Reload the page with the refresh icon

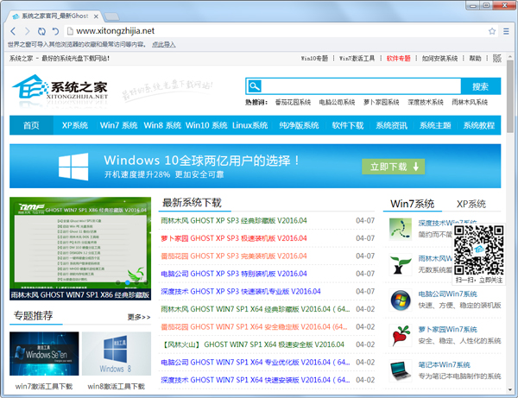(x=41, y=31)
